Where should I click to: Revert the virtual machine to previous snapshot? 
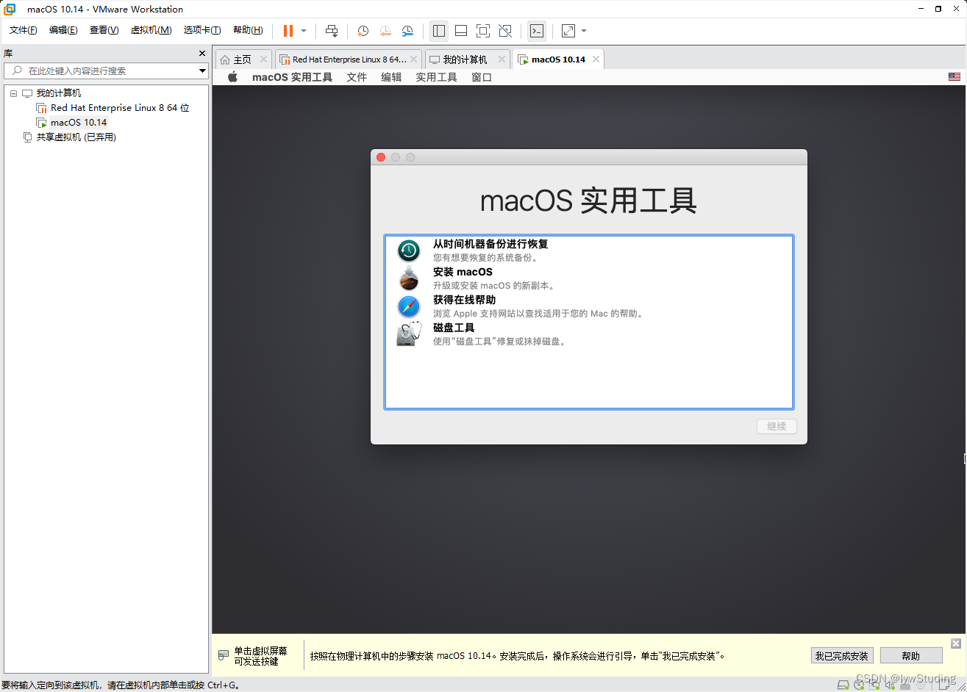tap(385, 31)
